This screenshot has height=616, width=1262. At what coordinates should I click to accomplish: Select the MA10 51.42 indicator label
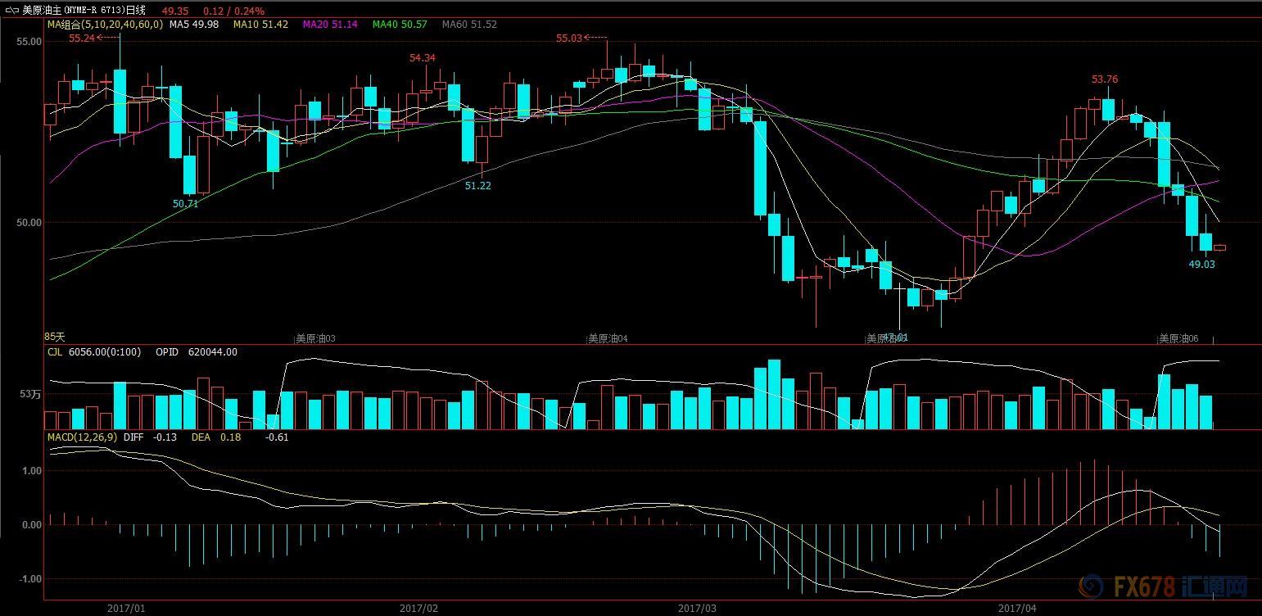pyautogui.click(x=260, y=25)
